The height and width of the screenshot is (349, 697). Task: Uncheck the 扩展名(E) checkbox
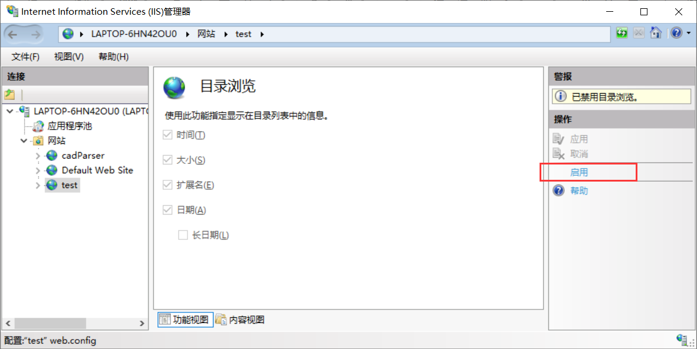coord(167,184)
